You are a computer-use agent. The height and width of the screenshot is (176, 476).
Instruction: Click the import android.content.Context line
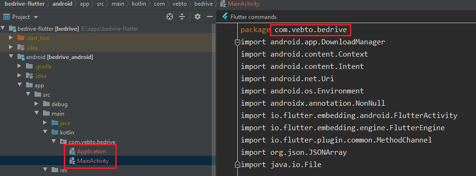click(x=304, y=54)
